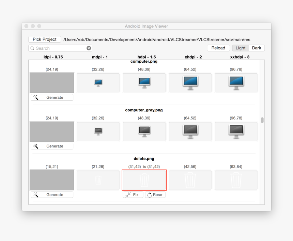Switch to Dark background mode

coord(257,48)
